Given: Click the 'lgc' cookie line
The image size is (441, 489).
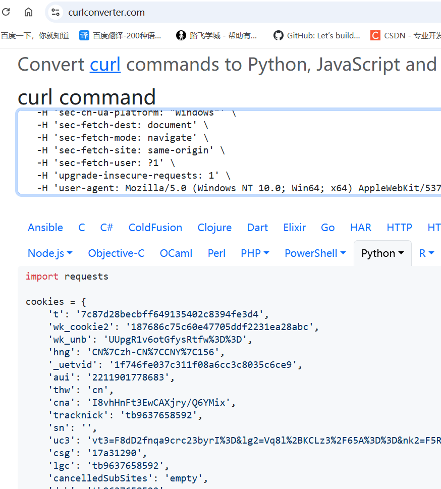Looking at the screenshot, I should (x=108, y=466).
